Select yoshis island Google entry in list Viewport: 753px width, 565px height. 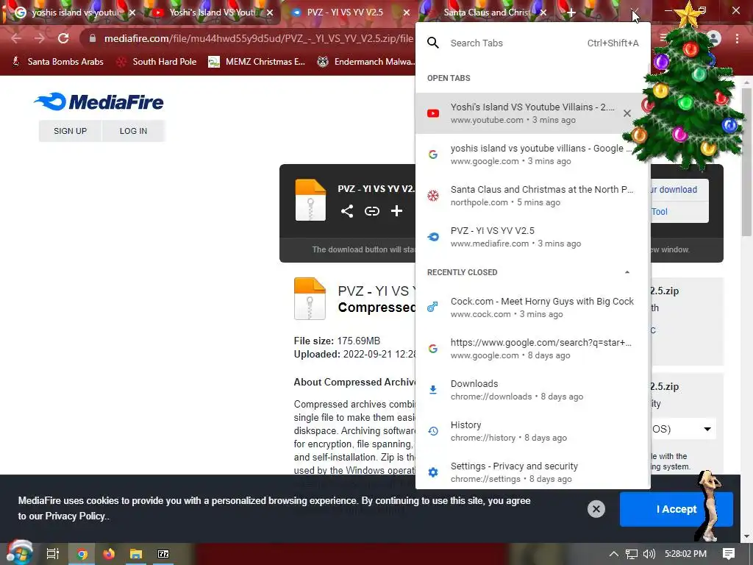pyautogui.click(x=533, y=154)
